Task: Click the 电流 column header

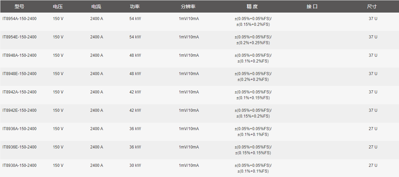Action: (96, 6)
